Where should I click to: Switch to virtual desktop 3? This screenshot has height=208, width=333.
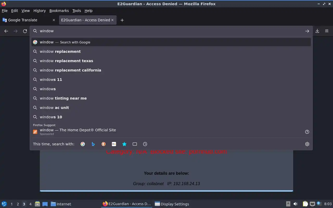24,204
